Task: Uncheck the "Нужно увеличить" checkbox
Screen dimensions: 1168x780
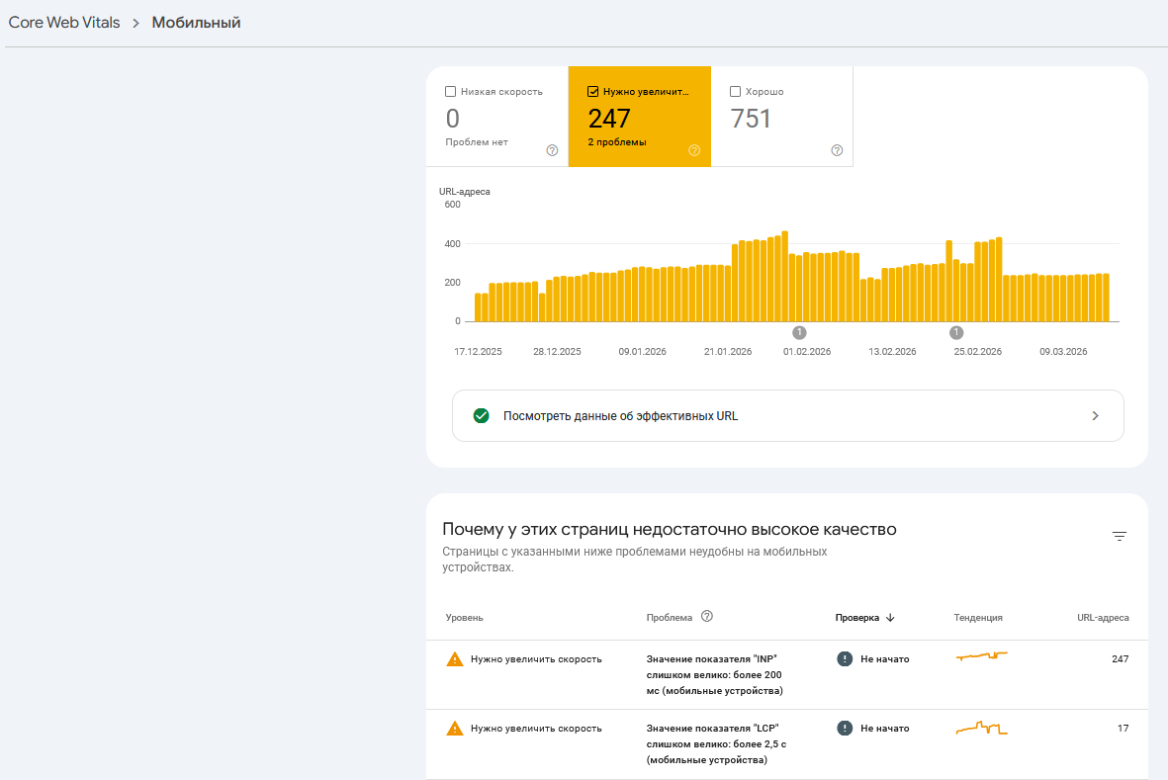Action: tap(593, 92)
